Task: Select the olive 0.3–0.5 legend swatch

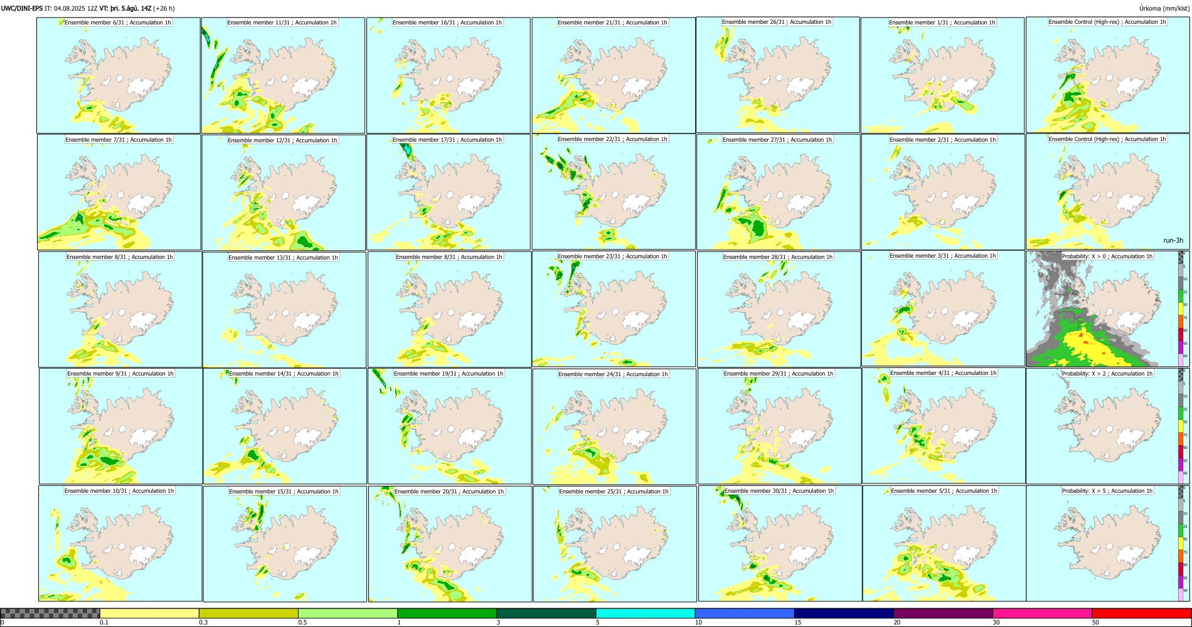Action: point(248,613)
